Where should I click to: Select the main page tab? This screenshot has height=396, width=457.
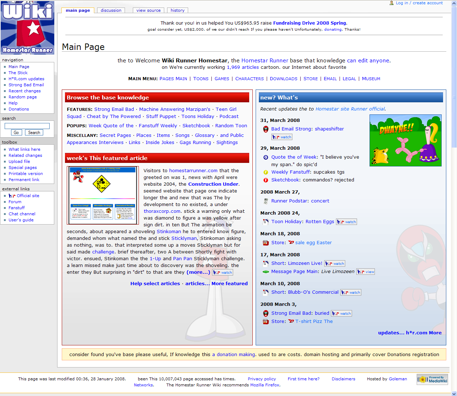tap(78, 10)
